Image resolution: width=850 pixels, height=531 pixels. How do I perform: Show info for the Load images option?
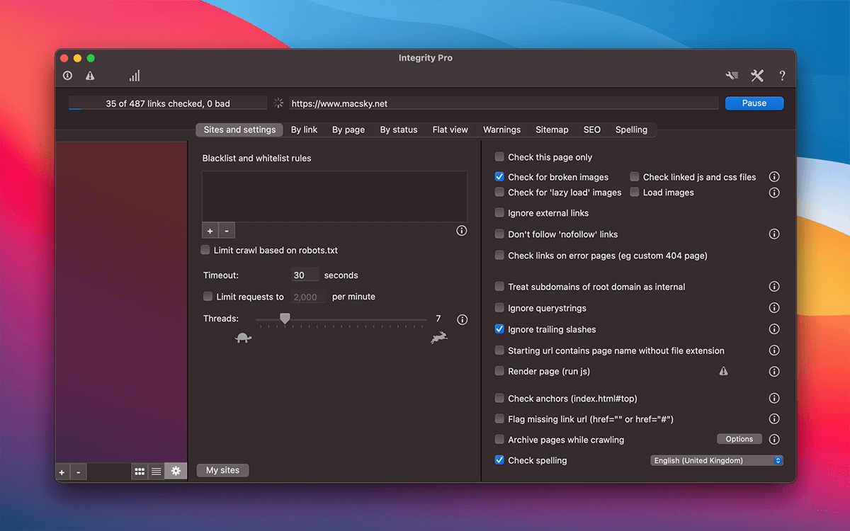[x=774, y=193]
